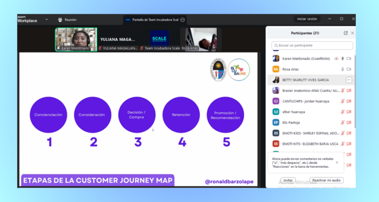Viewport: 379px width, 202px height.
Task: Pop out the Participantes panel
Action: click(345, 33)
